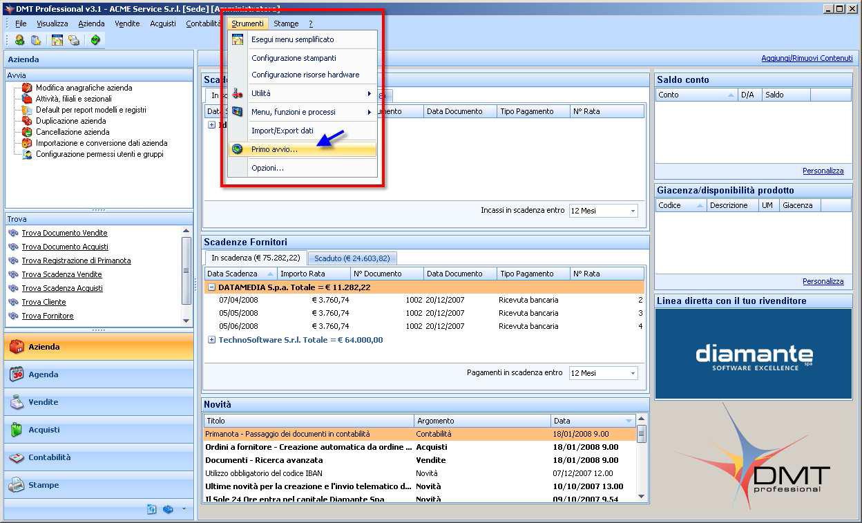This screenshot has height=523, width=862.
Task: Select row Primanota - Passaggio dei documenti
Action: coord(419,434)
